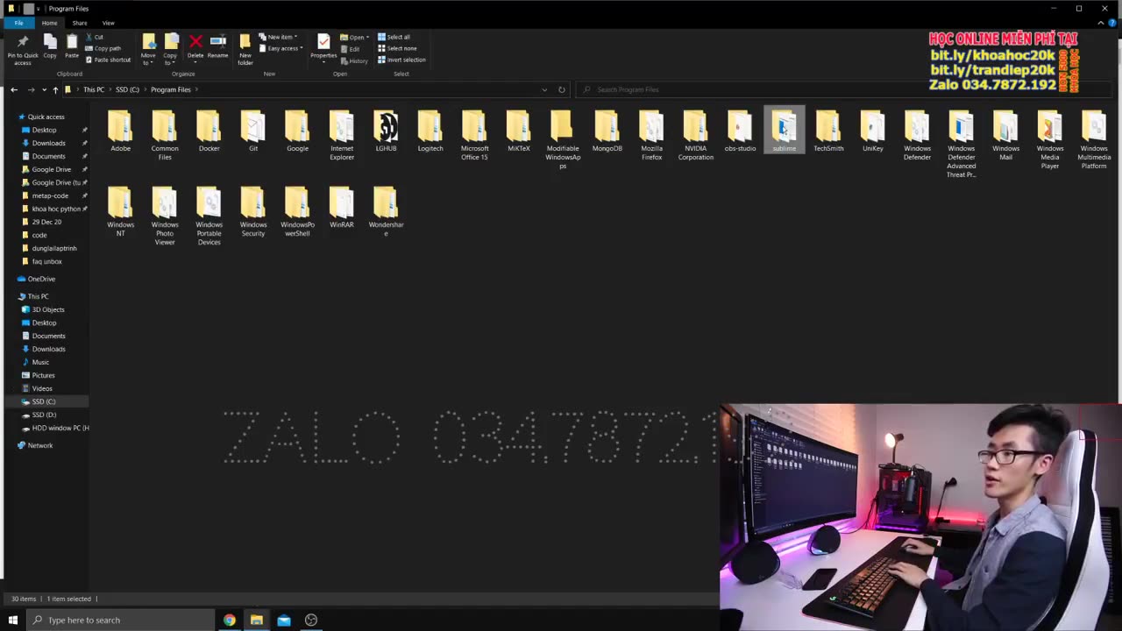Refresh the current folder
The width and height of the screenshot is (1122, 631).
[562, 89]
